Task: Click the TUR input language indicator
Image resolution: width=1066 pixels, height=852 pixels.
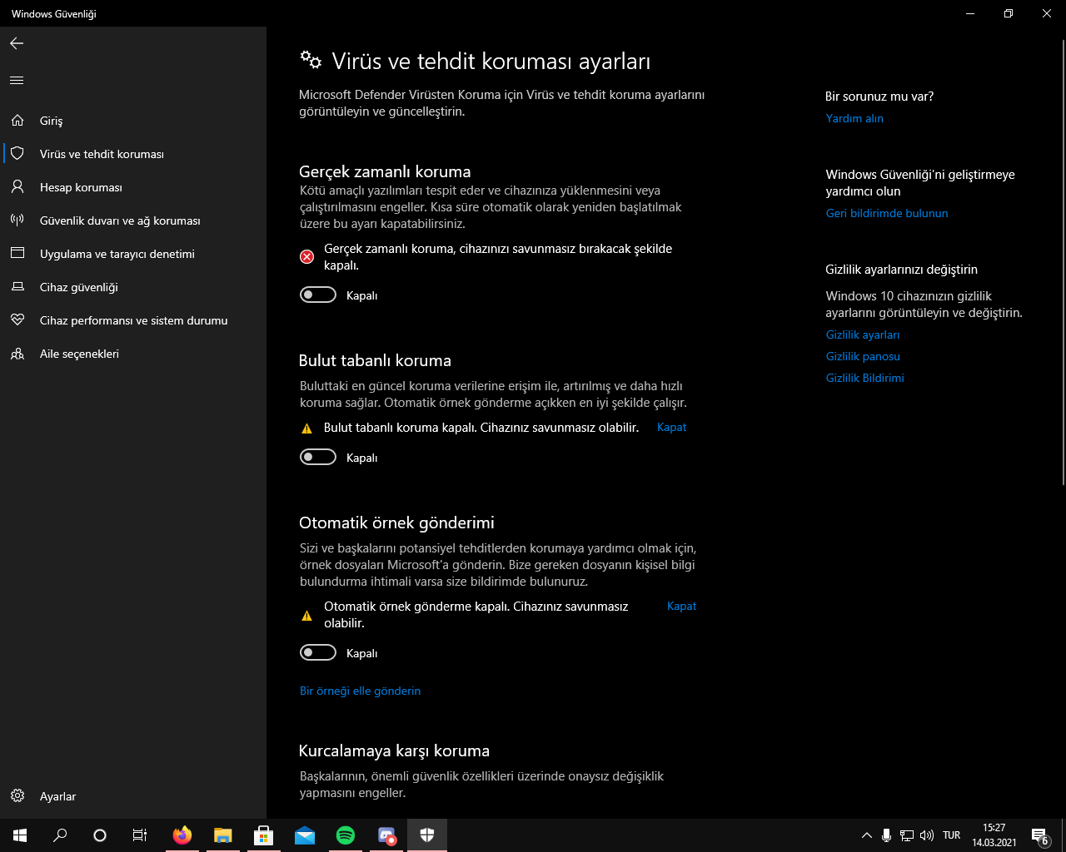Action: 952,835
